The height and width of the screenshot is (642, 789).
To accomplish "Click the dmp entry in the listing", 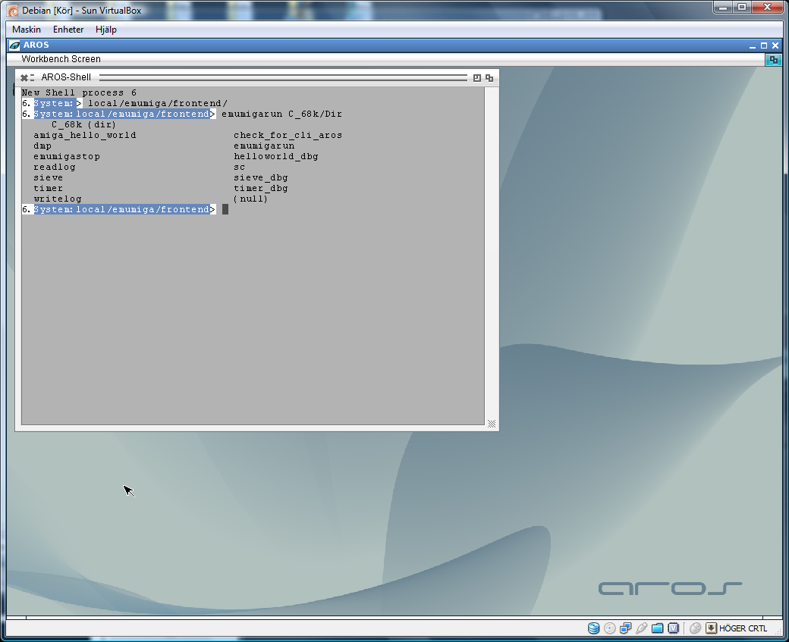I will pos(42,146).
